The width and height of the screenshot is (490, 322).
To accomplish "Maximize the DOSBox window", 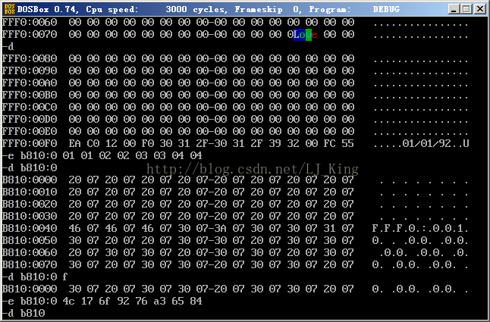I will (466, 9).
